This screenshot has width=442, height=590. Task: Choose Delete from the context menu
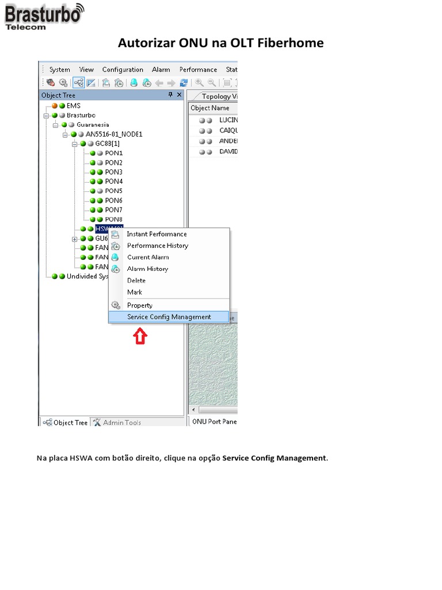(169, 281)
